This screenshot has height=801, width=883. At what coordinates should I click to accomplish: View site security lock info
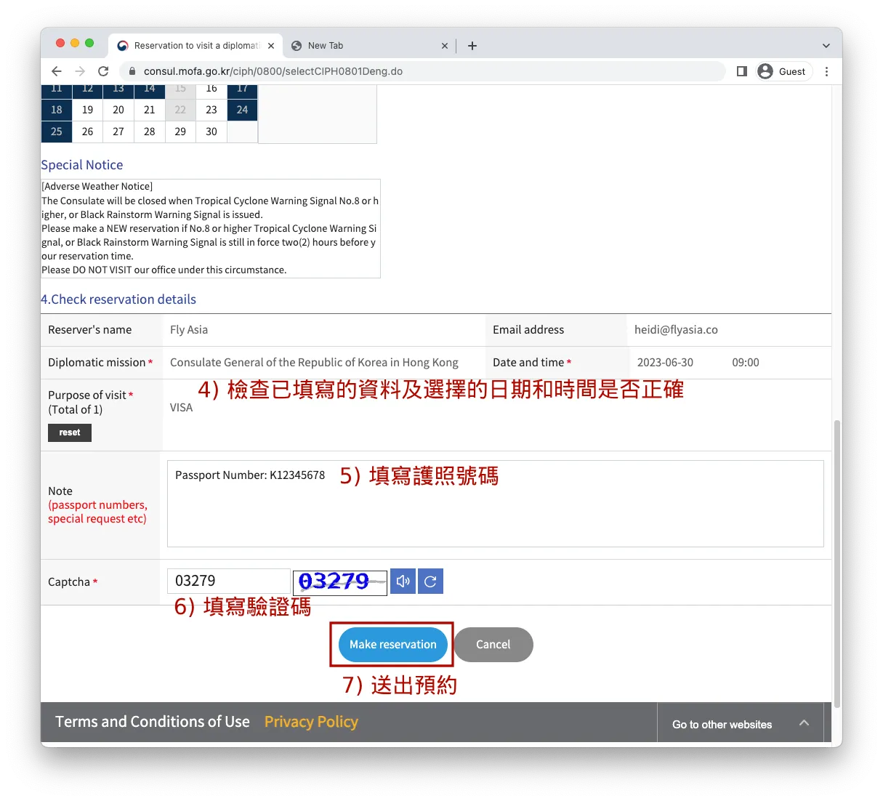tap(132, 71)
